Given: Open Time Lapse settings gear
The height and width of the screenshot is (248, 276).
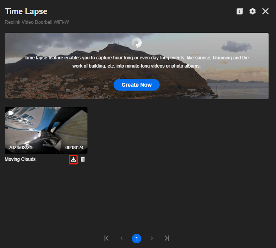Looking at the screenshot, I should 253,11.
